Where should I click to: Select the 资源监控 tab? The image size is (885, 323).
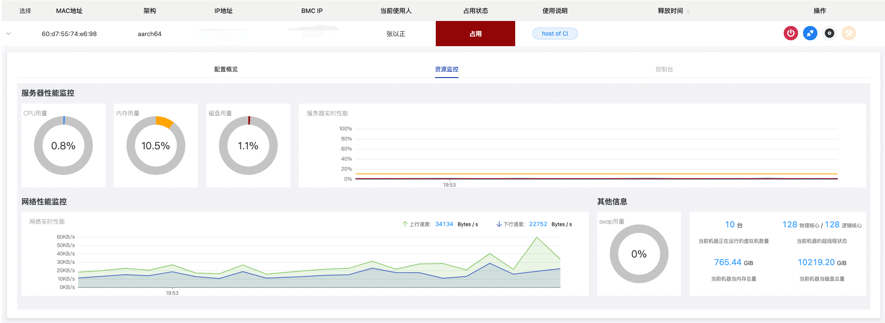[446, 69]
